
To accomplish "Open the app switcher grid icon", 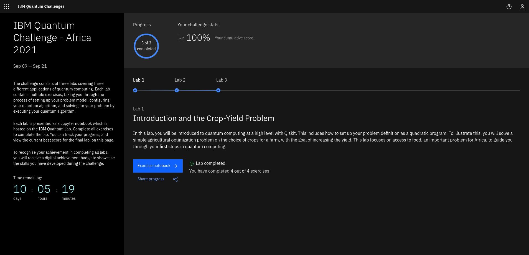I will [7, 7].
